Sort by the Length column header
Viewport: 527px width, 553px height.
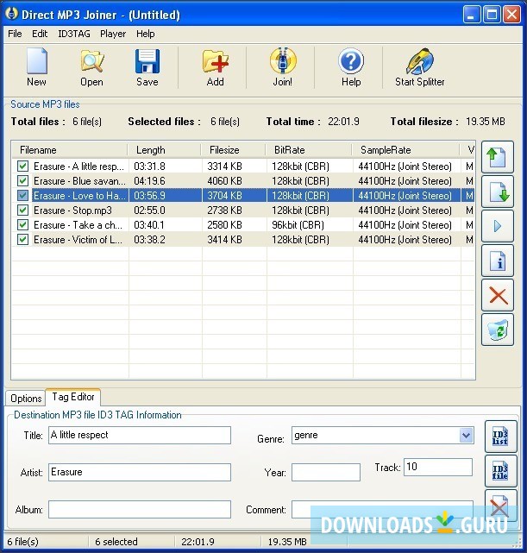click(x=164, y=150)
